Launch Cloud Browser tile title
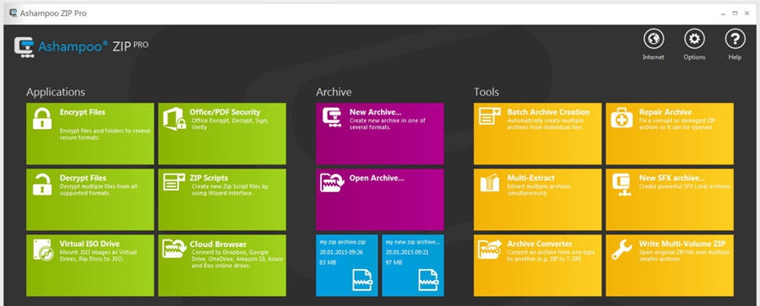The width and height of the screenshot is (760, 306). coord(218,244)
